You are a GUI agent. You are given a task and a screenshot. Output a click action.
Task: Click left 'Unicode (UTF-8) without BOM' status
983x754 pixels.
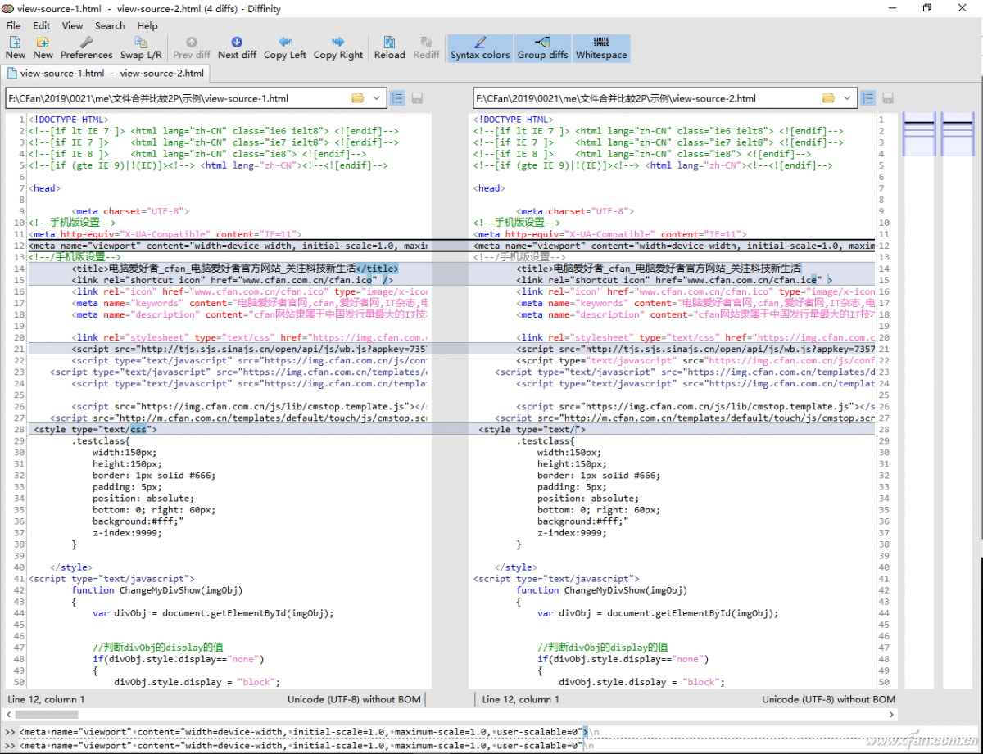[x=354, y=699]
